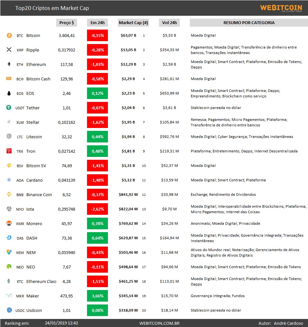
Task: Click the Bitcoin price 3.604,41
Action: coord(66,35)
